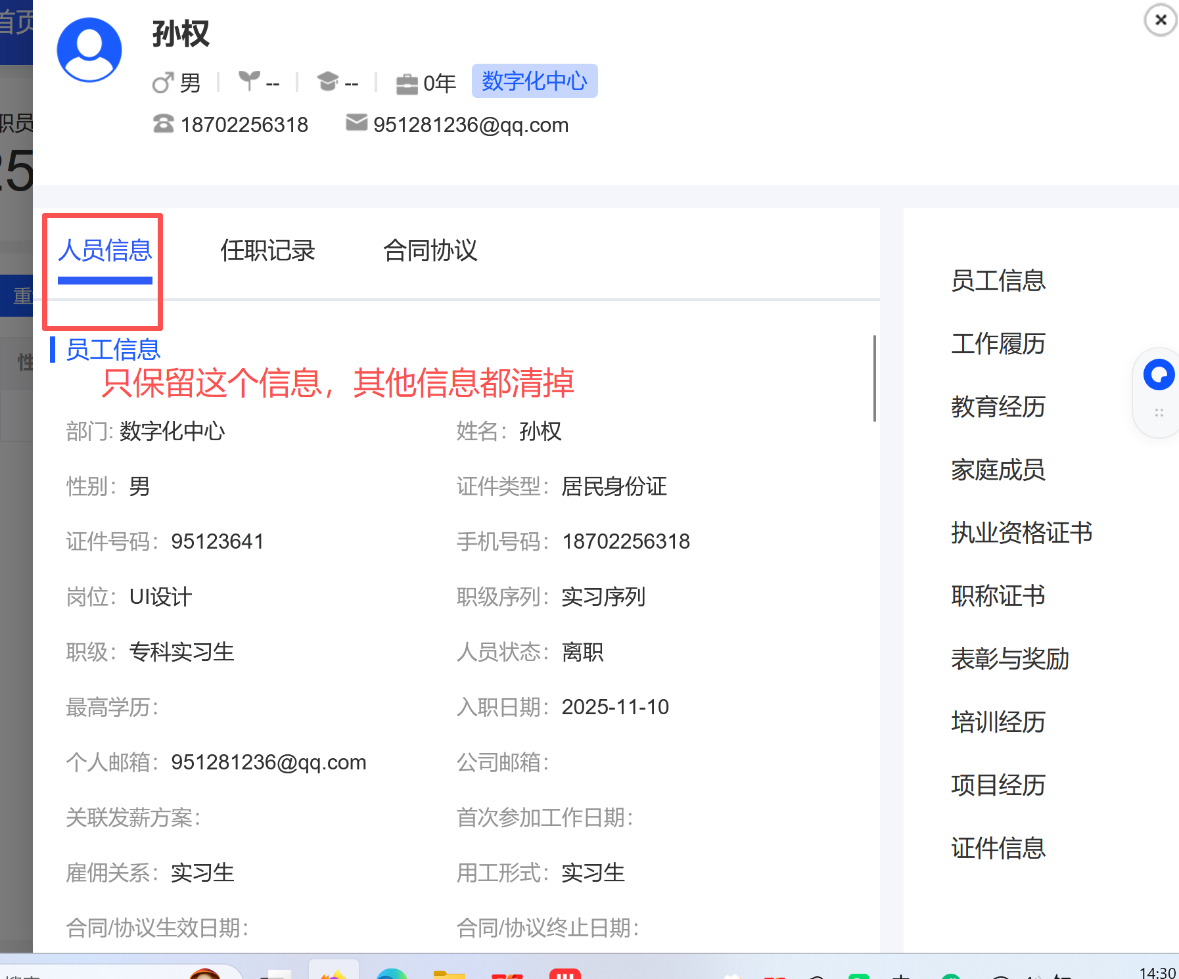The image size is (1179, 979).
Task: Go to 培训经历 section
Action: tap(998, 722)
